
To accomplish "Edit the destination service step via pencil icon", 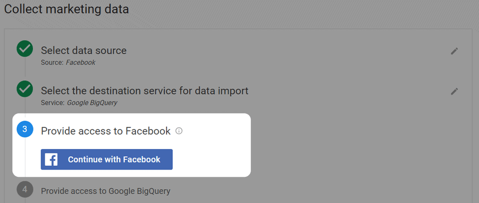I will pos(454,91).
